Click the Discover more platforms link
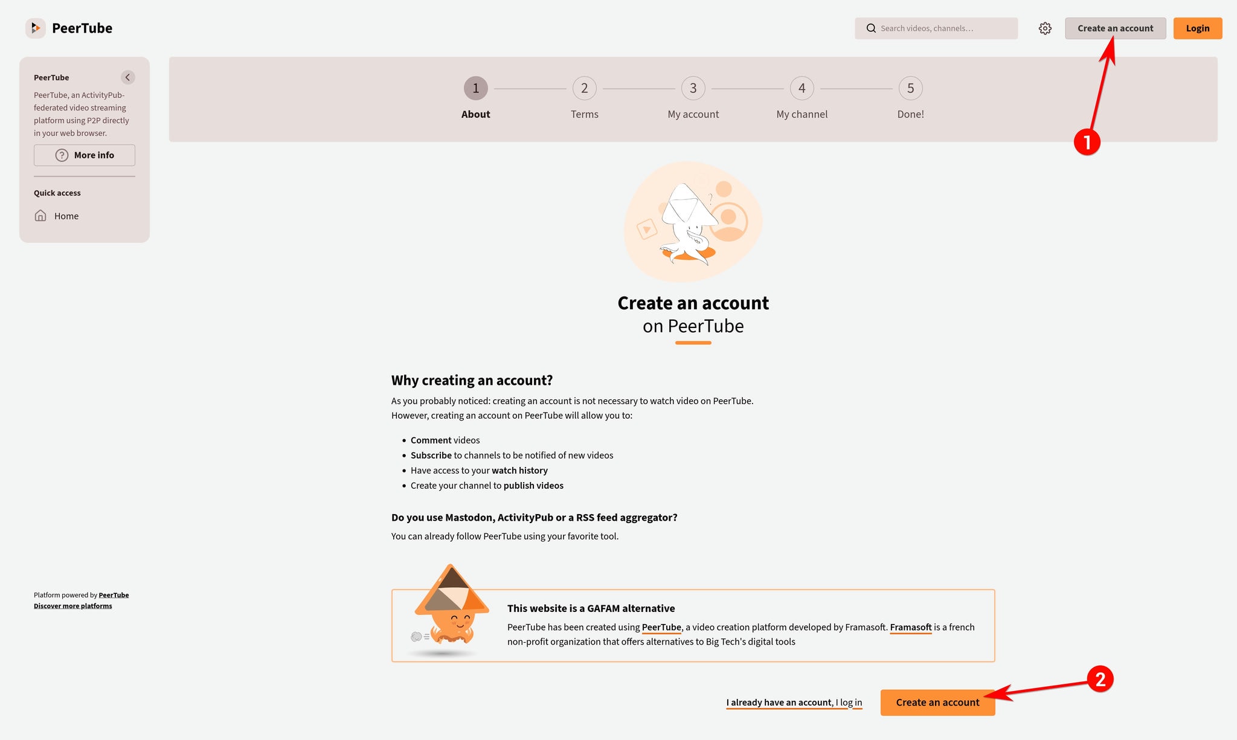1237x740 pixels. [x=72, y=605]
